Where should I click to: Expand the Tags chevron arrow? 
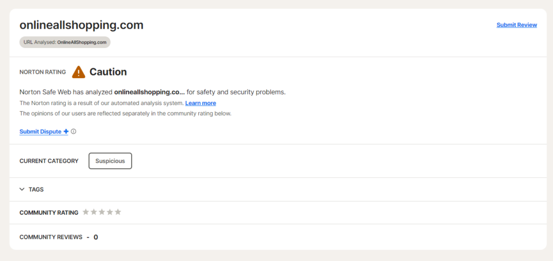(x=22, y=189)
